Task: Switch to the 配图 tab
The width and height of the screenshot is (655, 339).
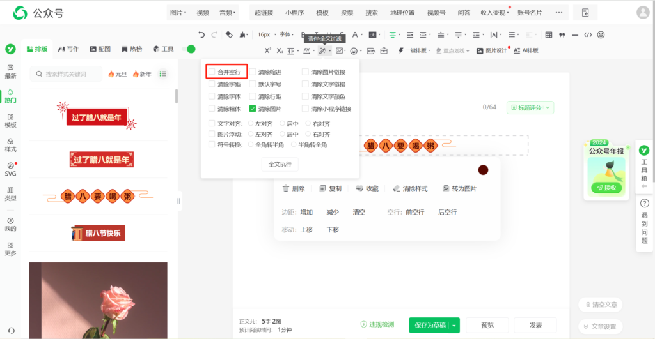Action: pos(100,49)
